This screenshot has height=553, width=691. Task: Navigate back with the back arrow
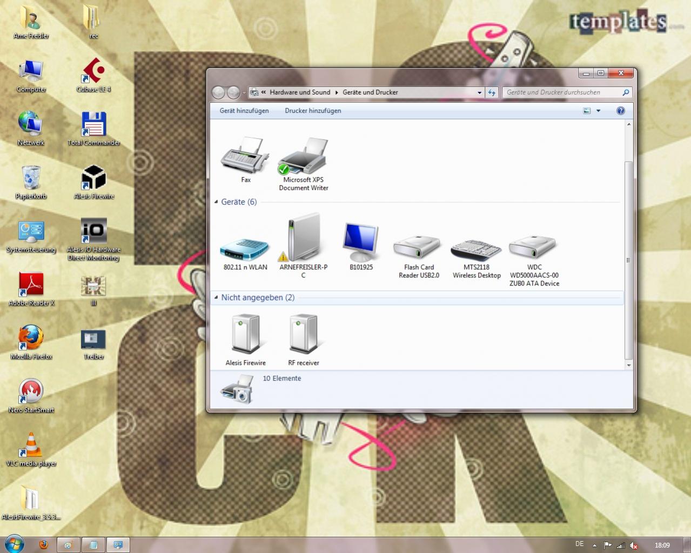(218, 93)
